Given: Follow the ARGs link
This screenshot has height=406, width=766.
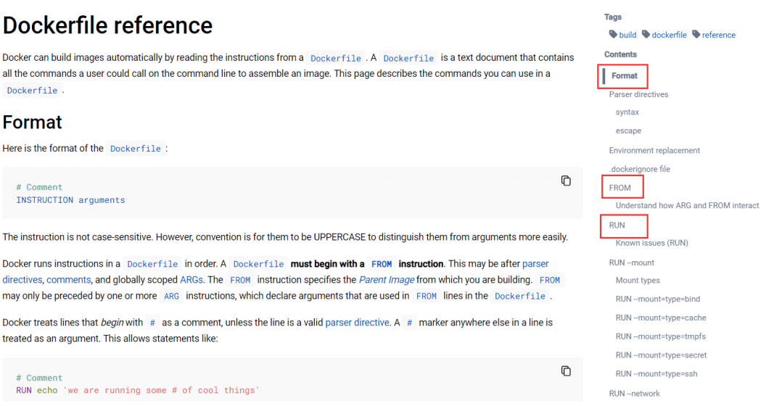Looking at the screenshot, I should tap(191, 280).
